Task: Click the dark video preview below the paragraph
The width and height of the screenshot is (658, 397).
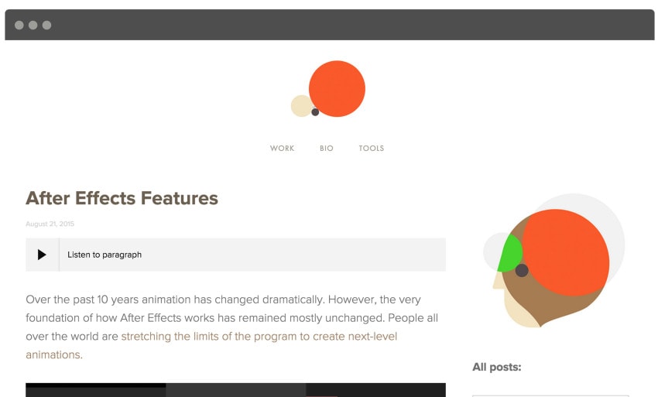Action: (x=235, y=390)
